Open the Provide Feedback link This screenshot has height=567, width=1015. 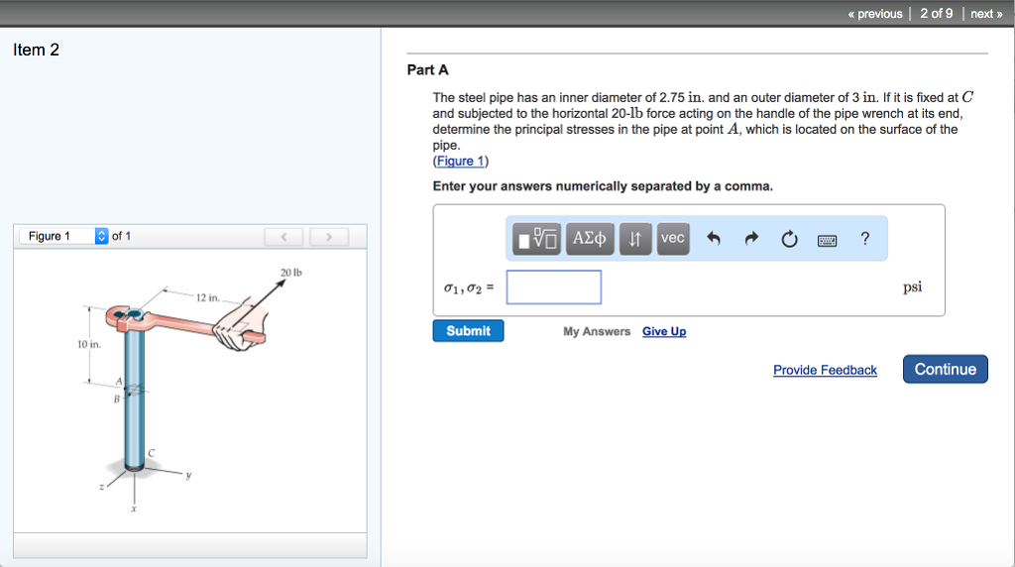pos(826,370)
